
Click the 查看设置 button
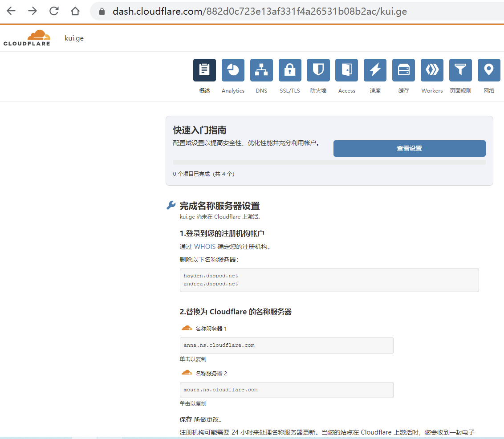409,148
